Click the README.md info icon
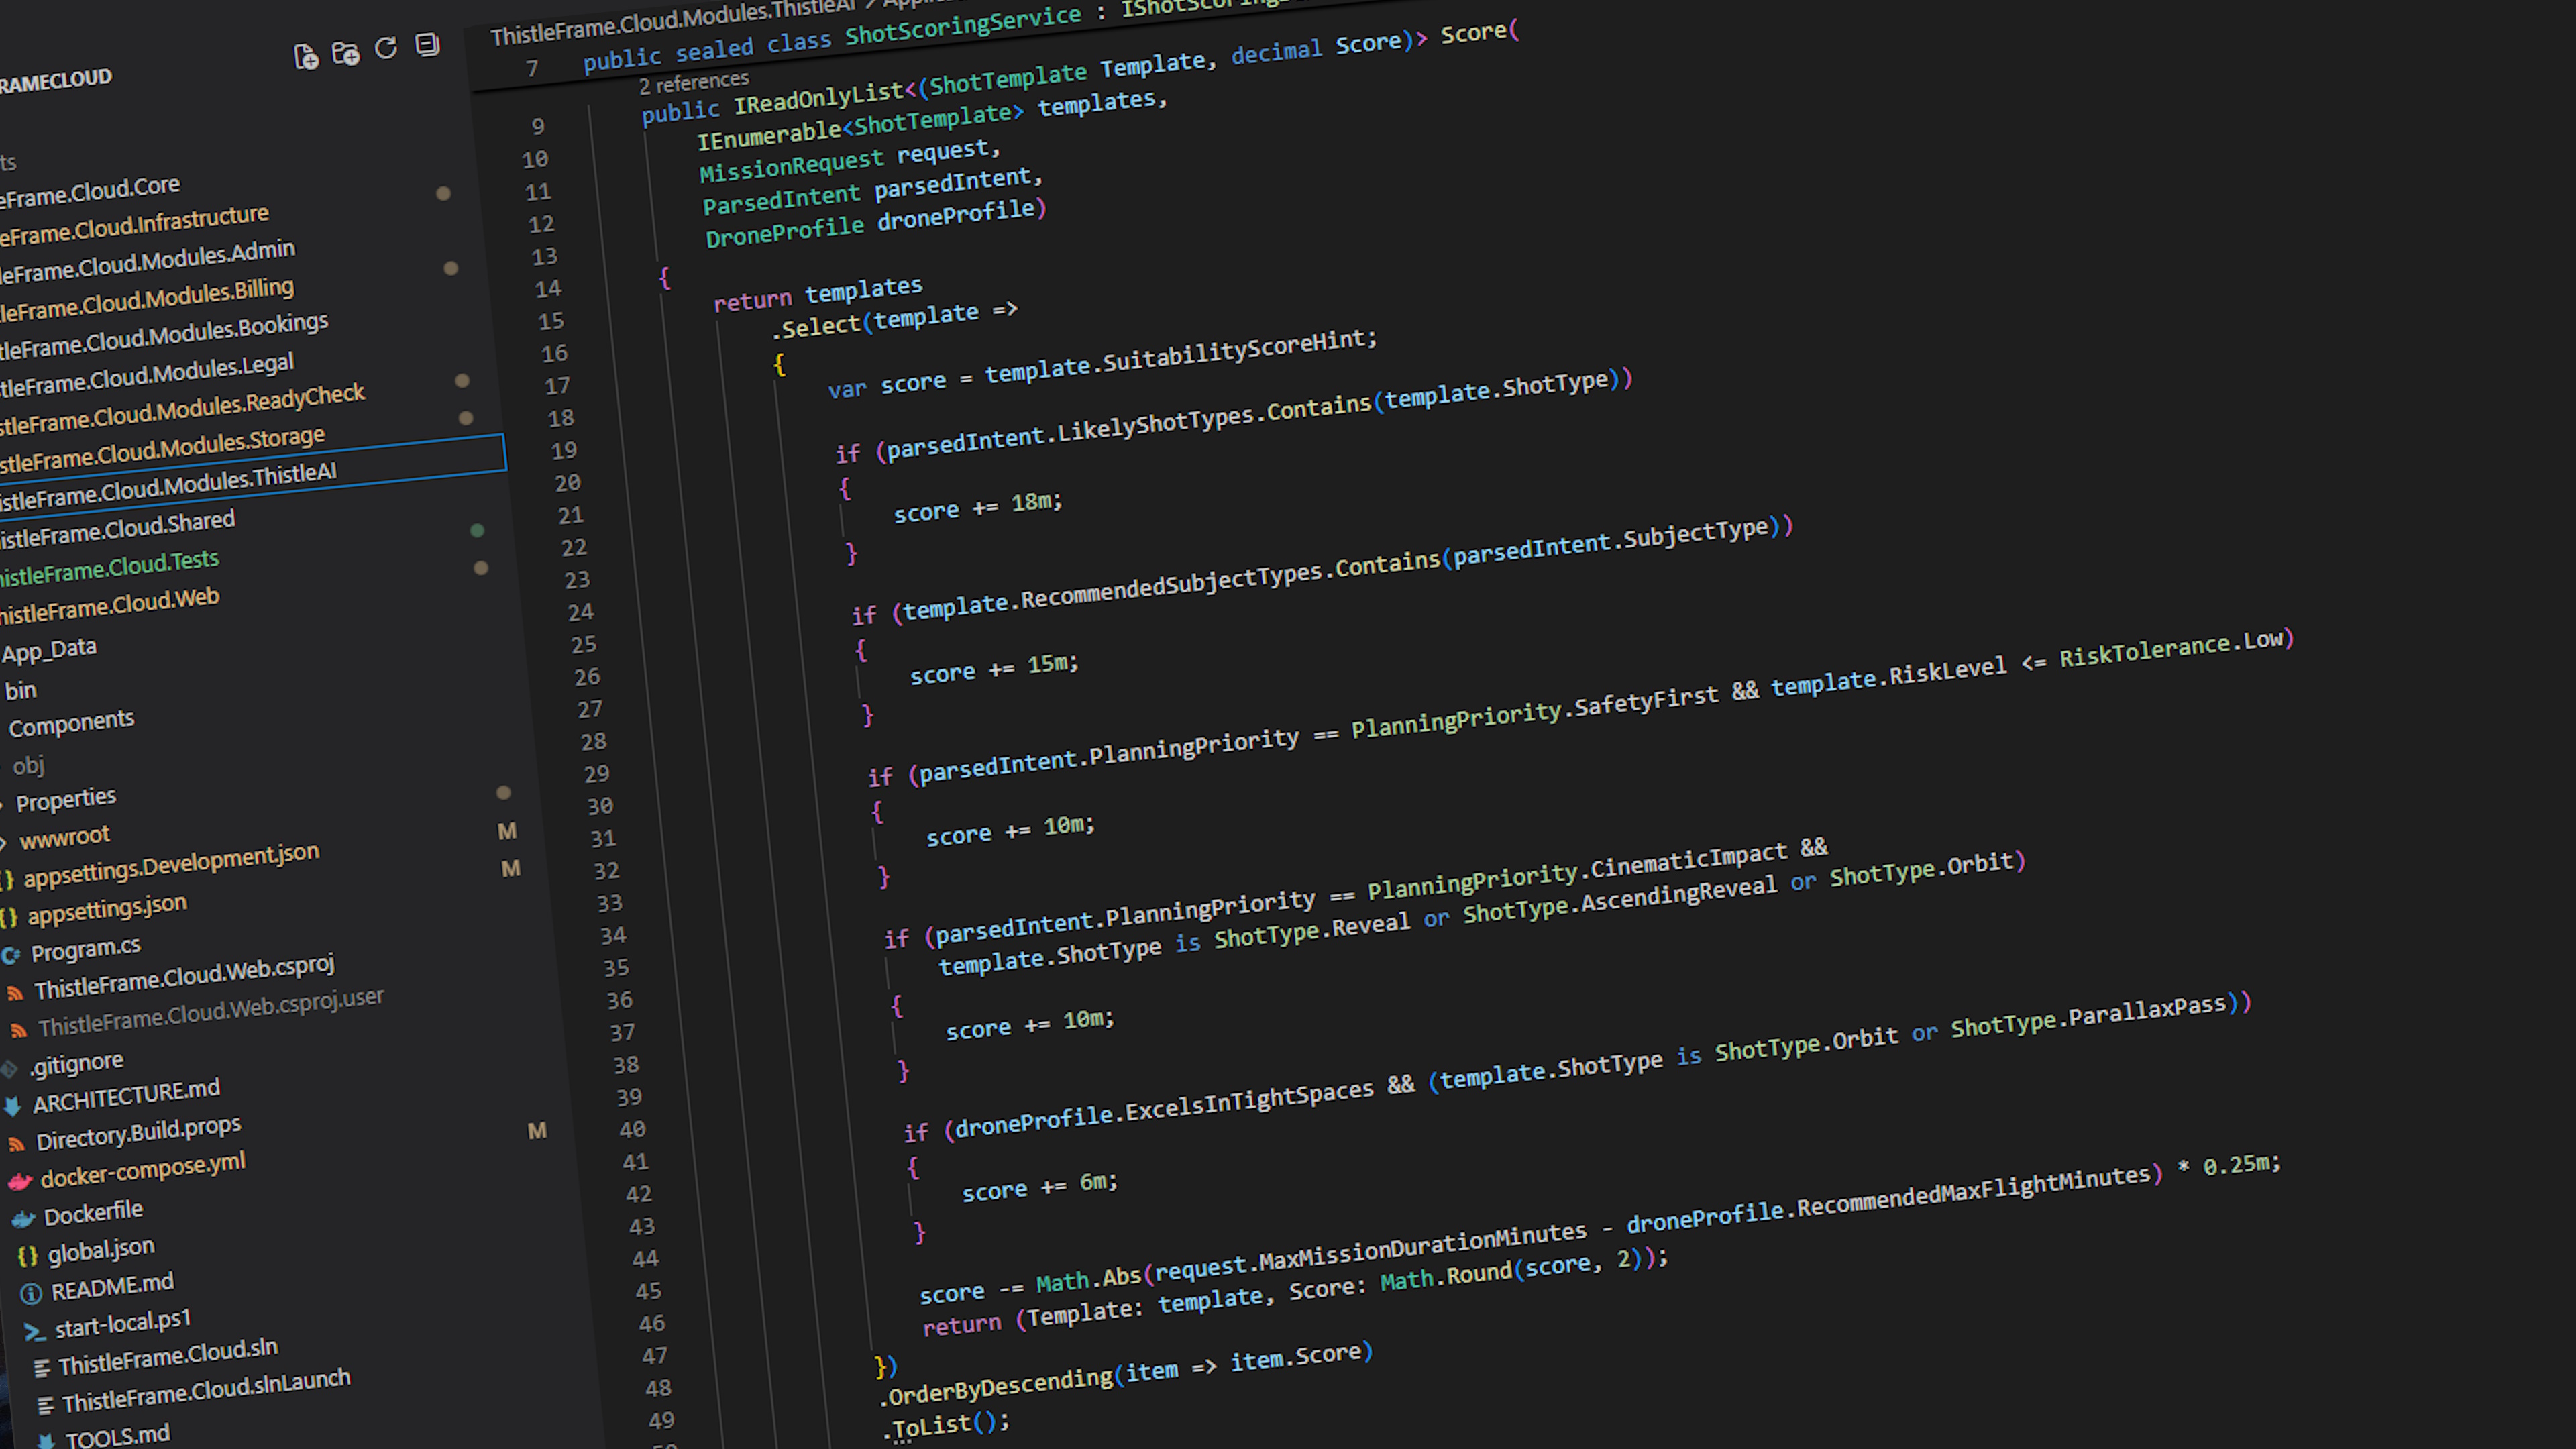The height and width of the screenshot is (1449, 2576). point(31,1293)
